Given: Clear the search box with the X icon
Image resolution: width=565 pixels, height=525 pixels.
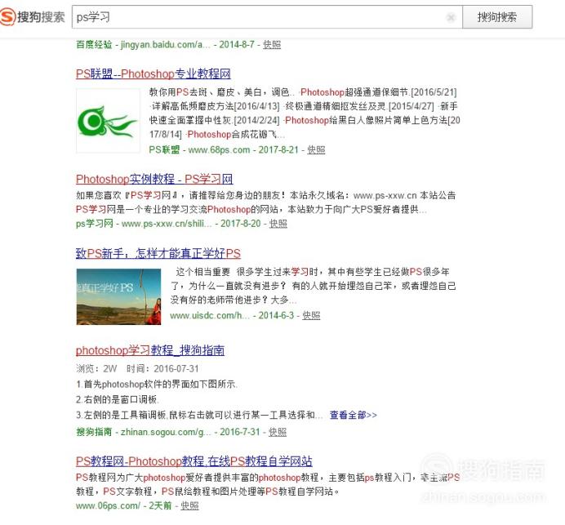Looking at the screenshot, I should tap(451, 17).
